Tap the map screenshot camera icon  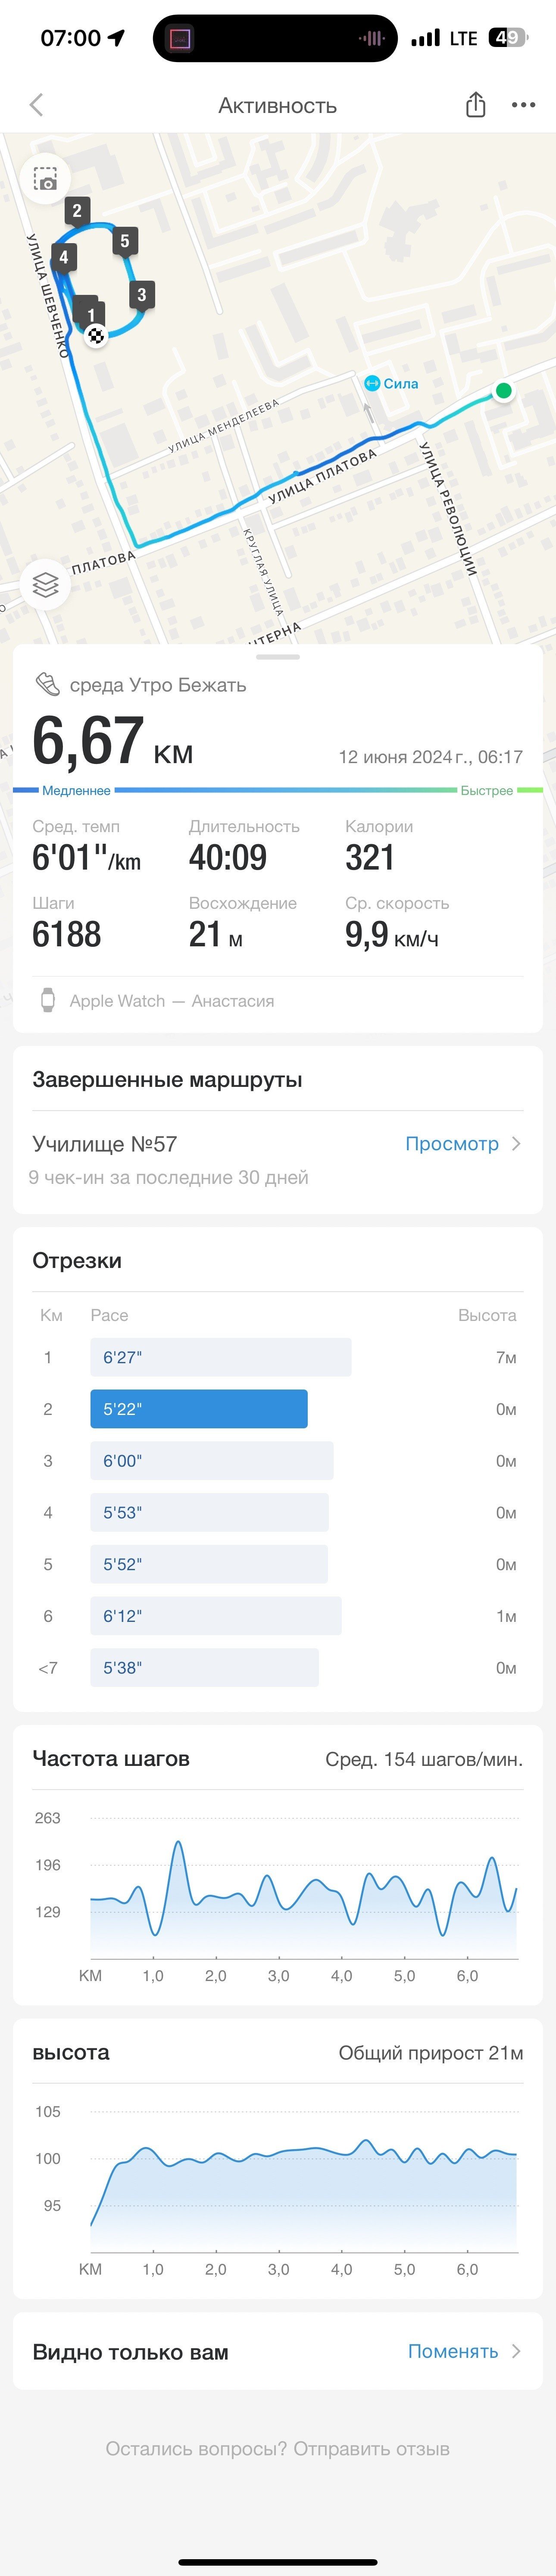point(45,179)
